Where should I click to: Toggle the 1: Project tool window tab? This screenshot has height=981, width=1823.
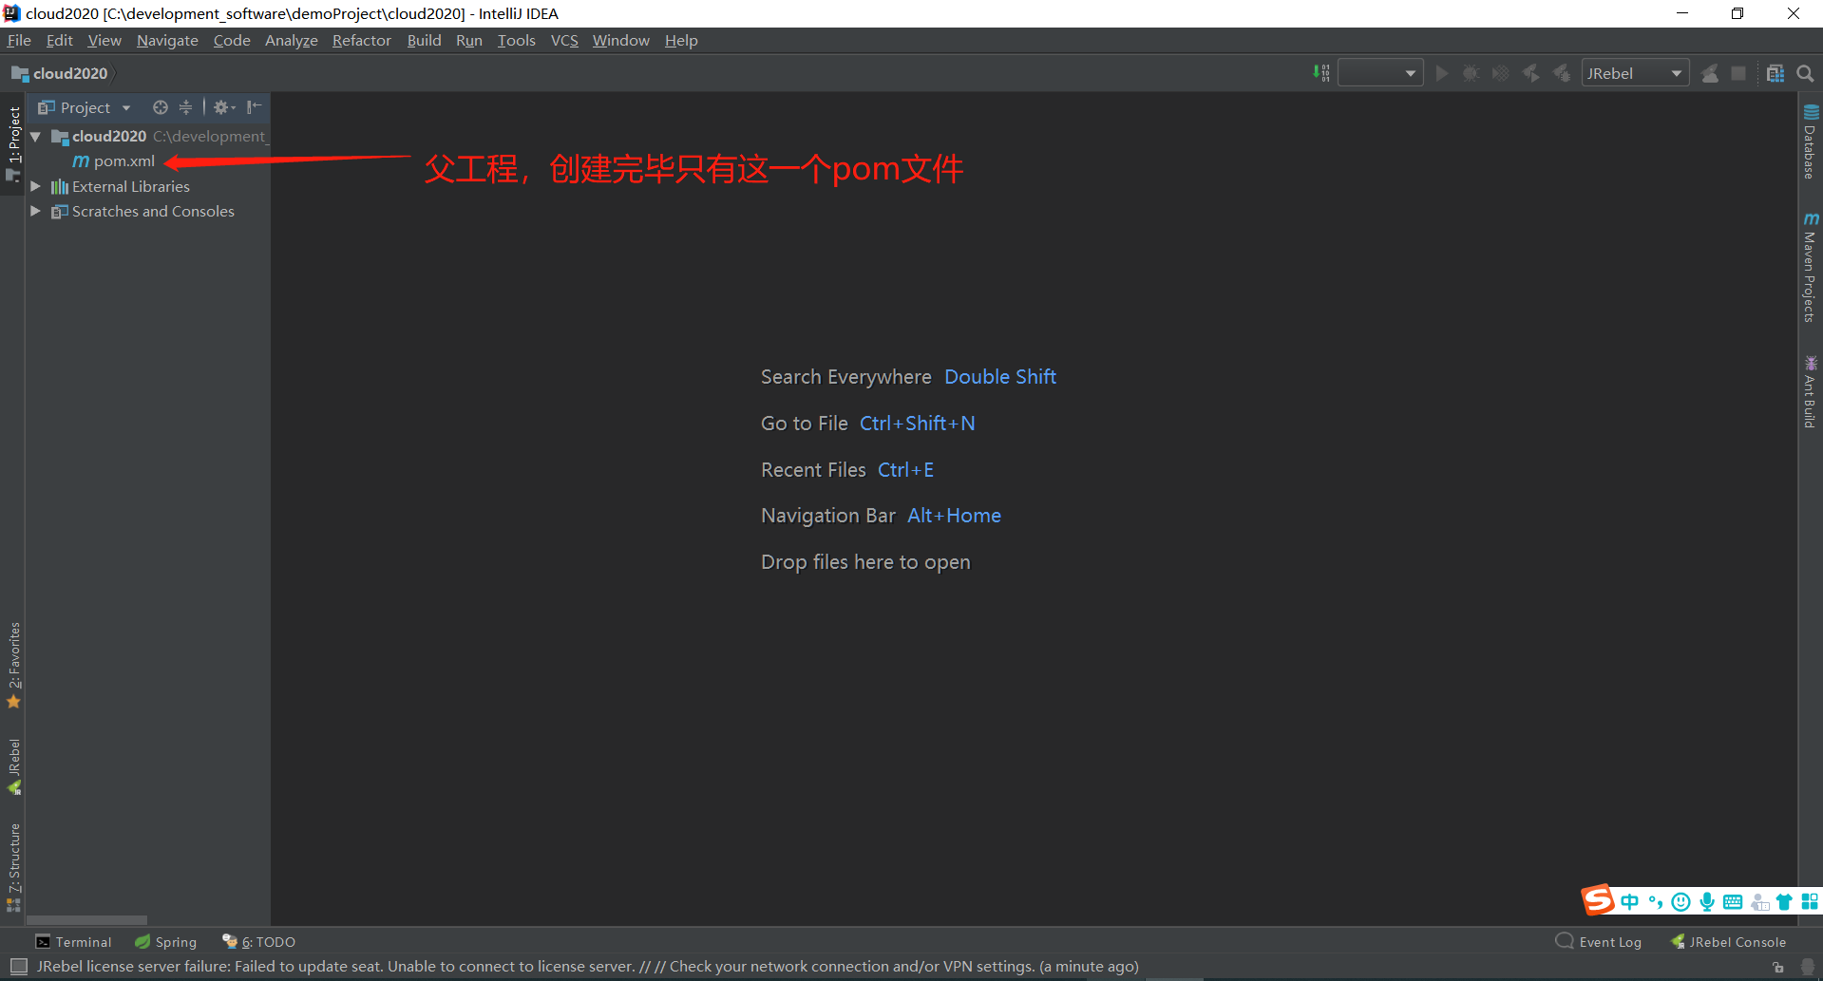13,142
